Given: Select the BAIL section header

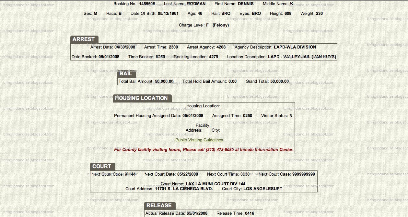Looking at the screenshot, I should [126, 74].
